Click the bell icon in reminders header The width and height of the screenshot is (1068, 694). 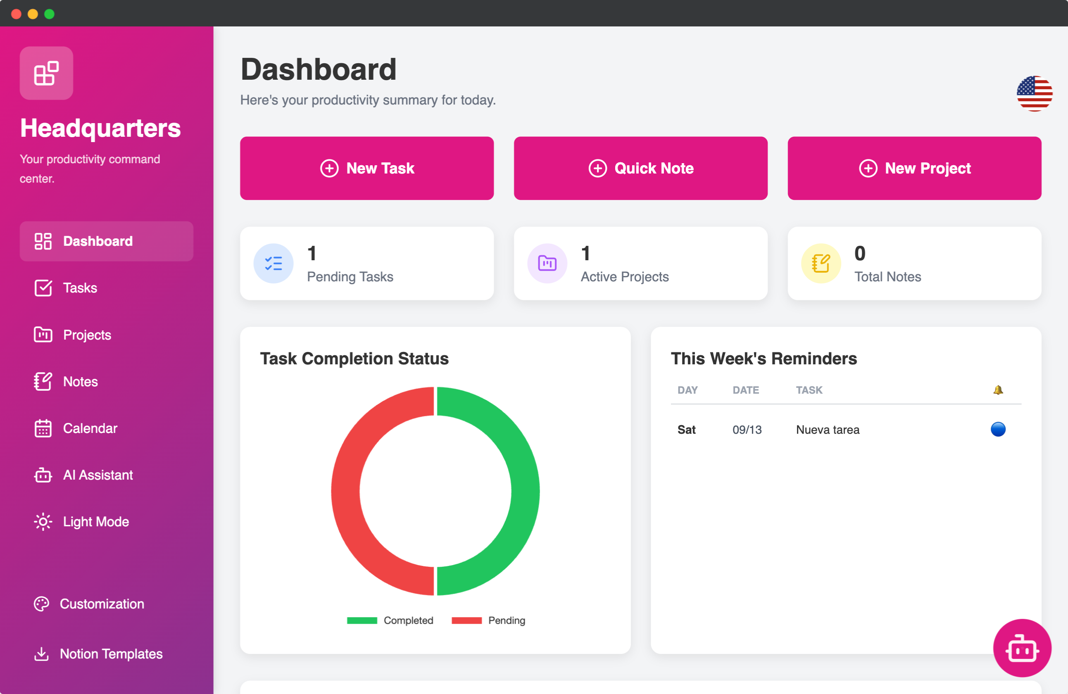point(997,390)
